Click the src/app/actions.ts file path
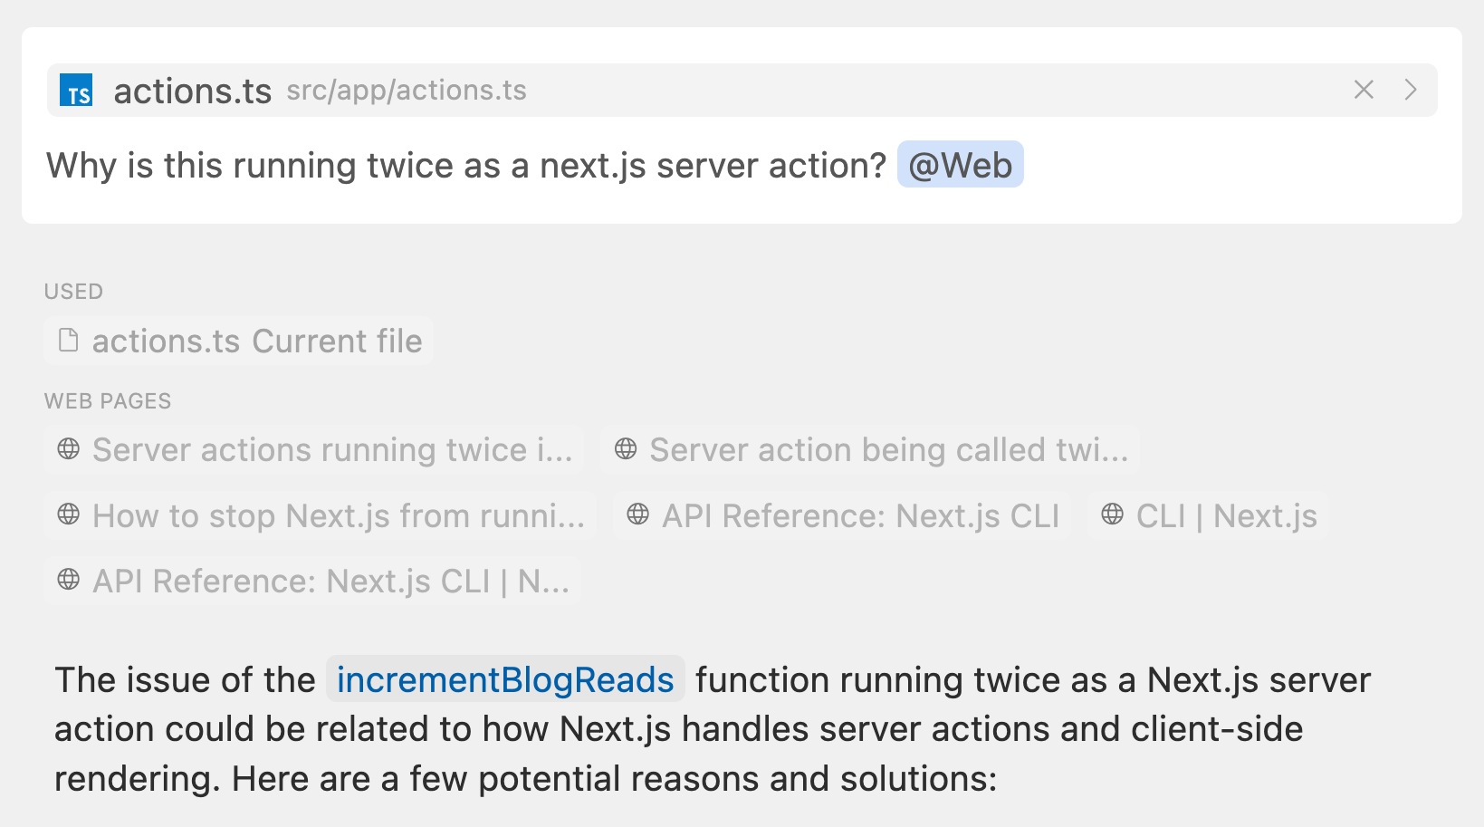This screenshot has height=827, width=1484. 407,91
